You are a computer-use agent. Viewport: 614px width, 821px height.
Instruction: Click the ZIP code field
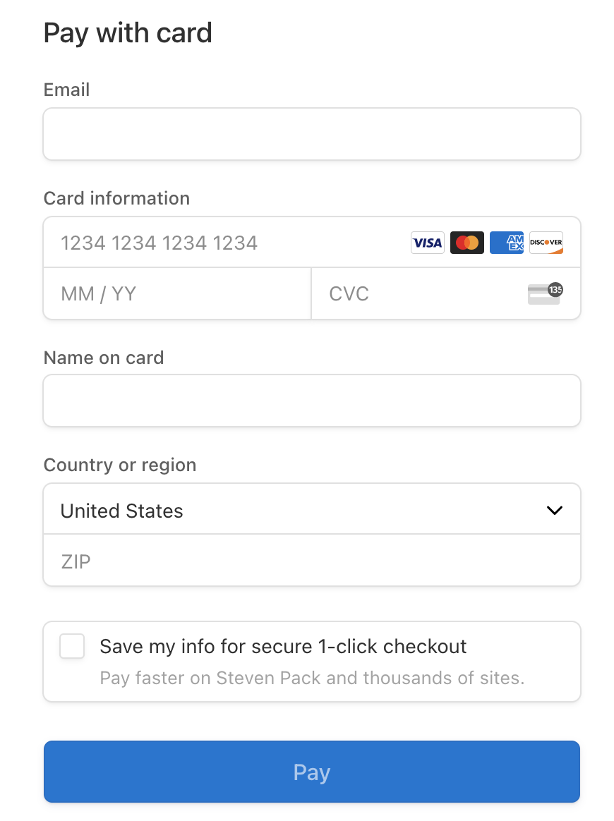pos(312,561)
